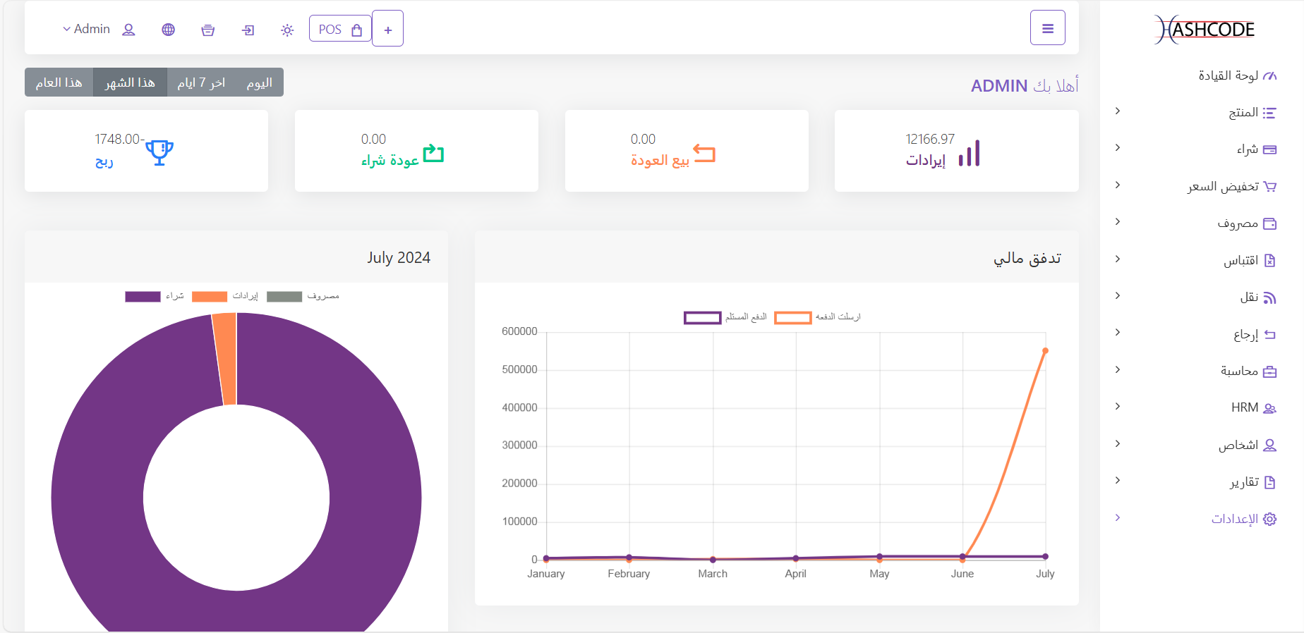
Task: Select the هذا الشهر tab
Action: 130,82
